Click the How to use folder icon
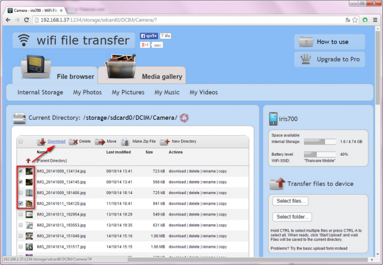 click(306, 42)
